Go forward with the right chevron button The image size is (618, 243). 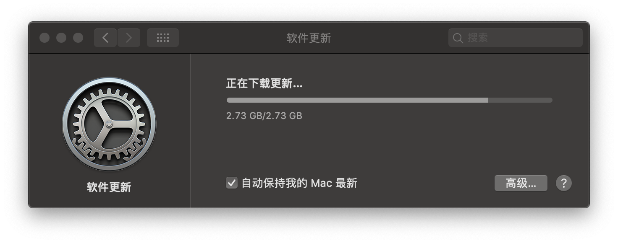pyautogui.click(x=129, y=38)
